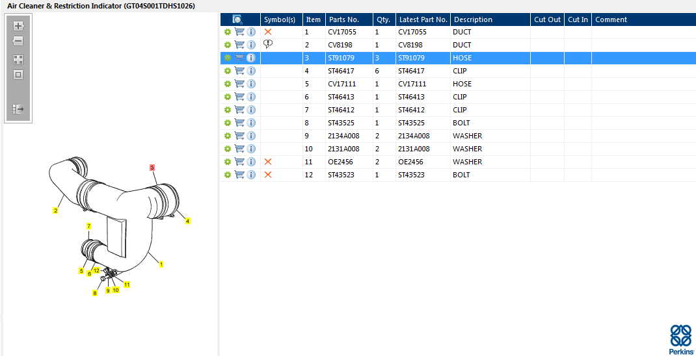696x356 pixels.
Task: Open info for CV8198 duct
Action: click(x=251, y=45)
